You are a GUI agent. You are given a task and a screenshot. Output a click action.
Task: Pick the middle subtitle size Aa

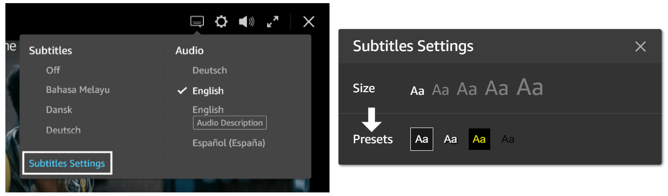pyautogui.click(x=467, y=89)
